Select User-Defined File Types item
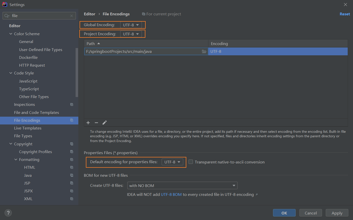The image size is (353, 220). 41,50
